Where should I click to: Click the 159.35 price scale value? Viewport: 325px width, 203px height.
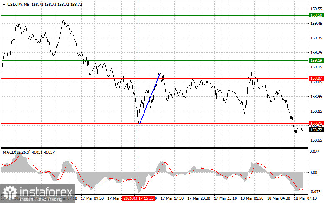(x=316, y=38)
